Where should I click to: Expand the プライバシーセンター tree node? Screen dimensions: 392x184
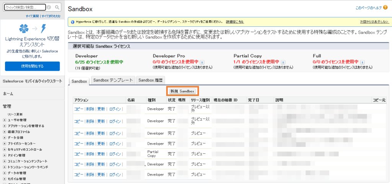5,143
